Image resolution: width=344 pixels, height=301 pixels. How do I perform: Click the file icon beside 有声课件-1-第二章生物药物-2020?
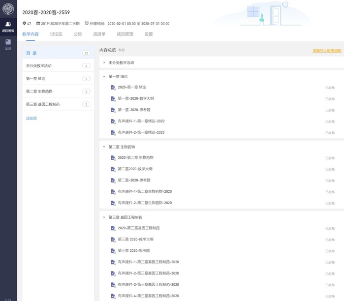coord(113,191)
